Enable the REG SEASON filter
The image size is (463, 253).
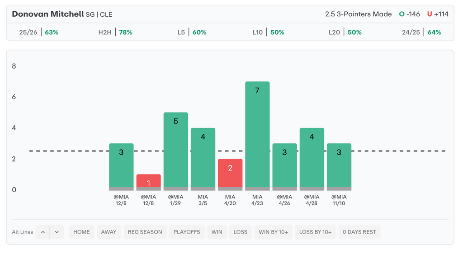(145, 232)
